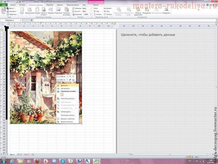Click the Область выделения selection pane button
This screenshot has height=164, width=218.
coord(138,12)
